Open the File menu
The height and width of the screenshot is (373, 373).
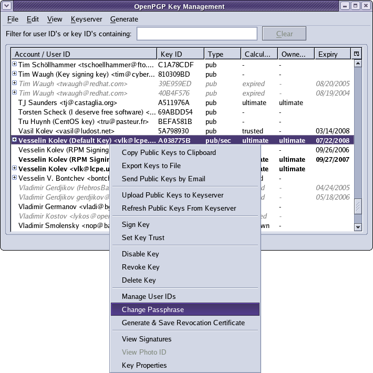(13, 19)
